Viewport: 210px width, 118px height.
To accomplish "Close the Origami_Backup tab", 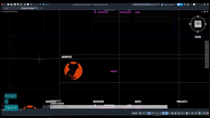I will click(x=36, y=8).
